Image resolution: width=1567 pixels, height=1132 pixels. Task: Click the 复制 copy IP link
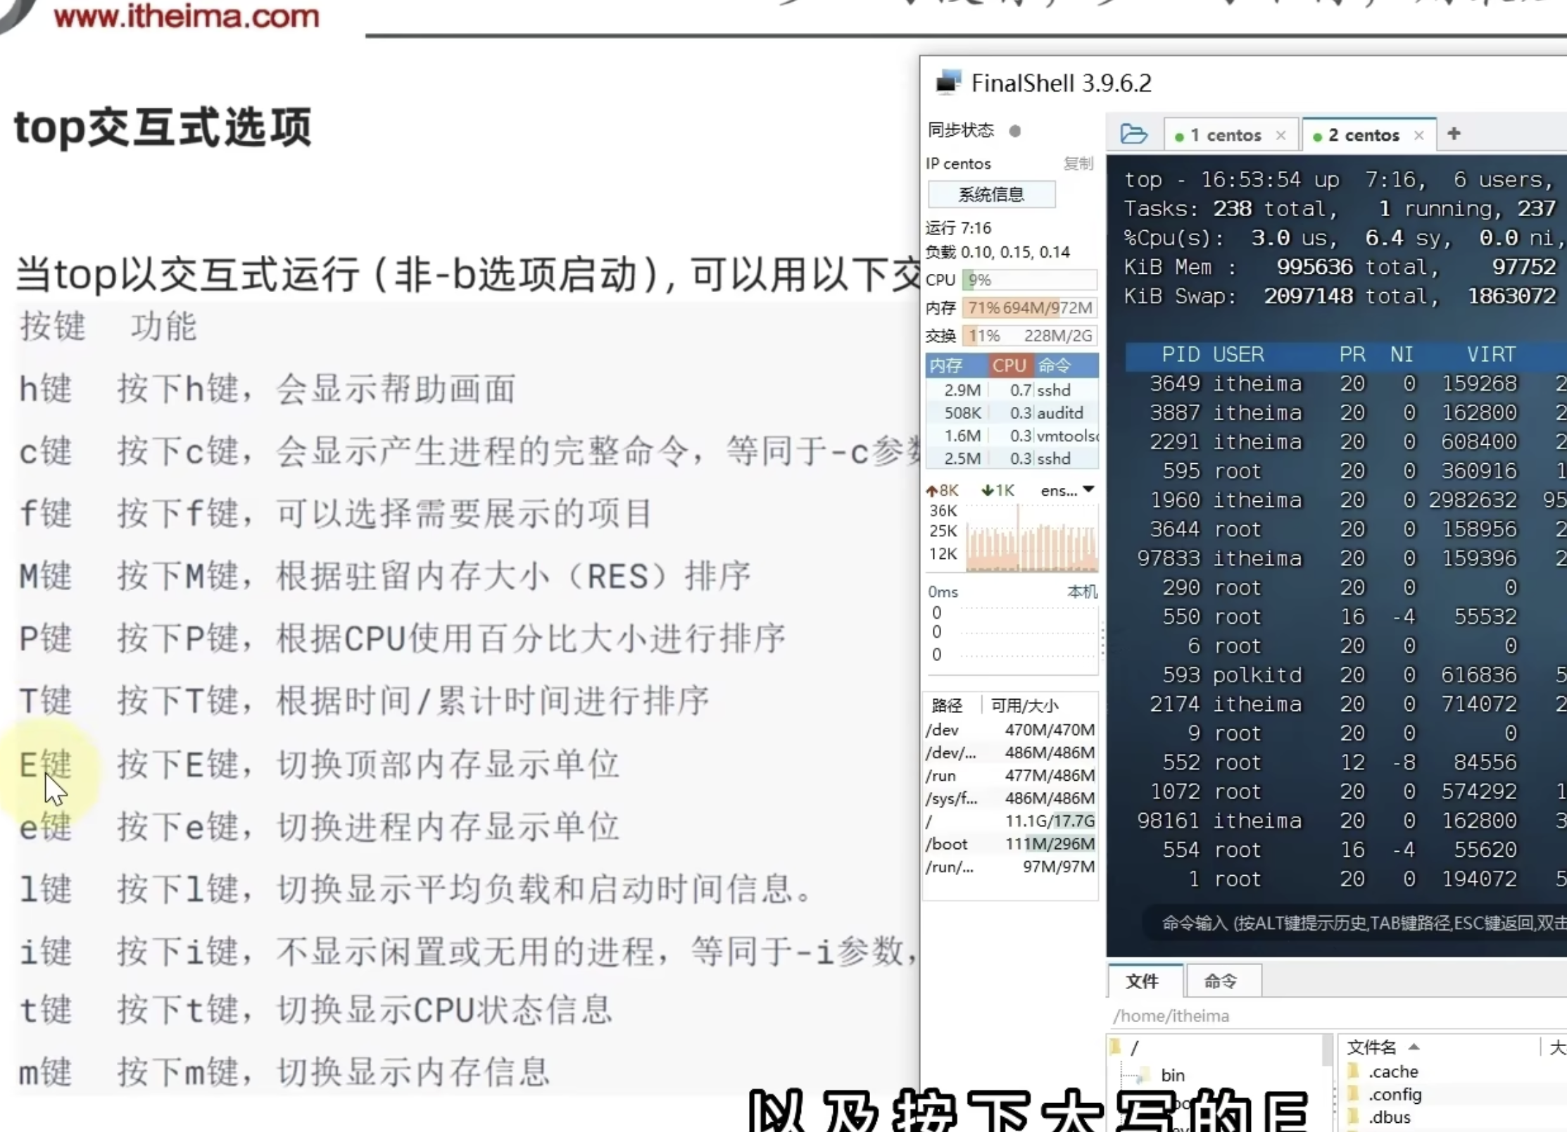[1078, 163]
